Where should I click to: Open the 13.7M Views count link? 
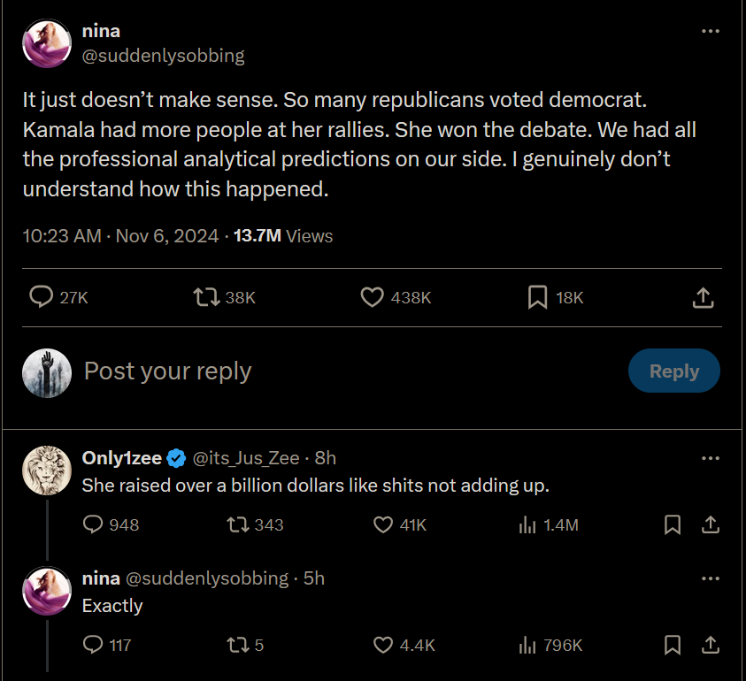click(283, 236)
